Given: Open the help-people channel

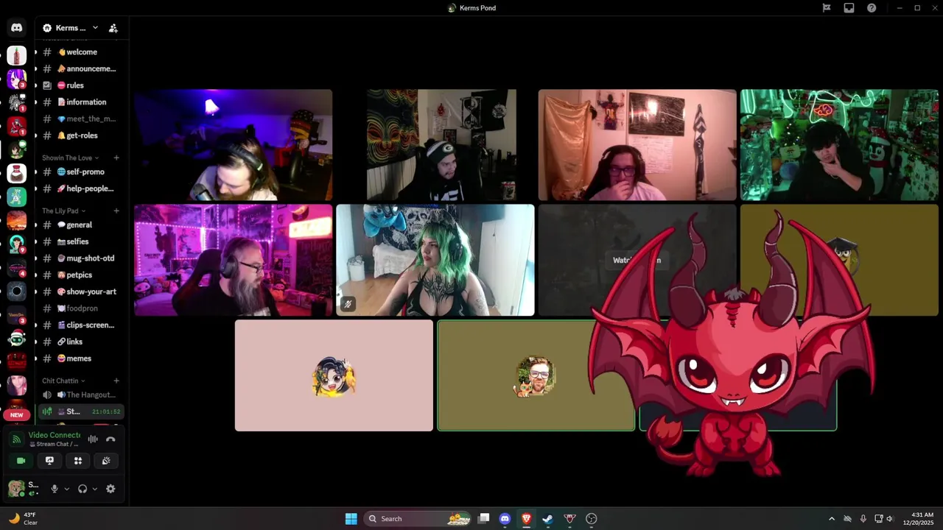Looking at the screenshot, I should (x=80, y=188).
